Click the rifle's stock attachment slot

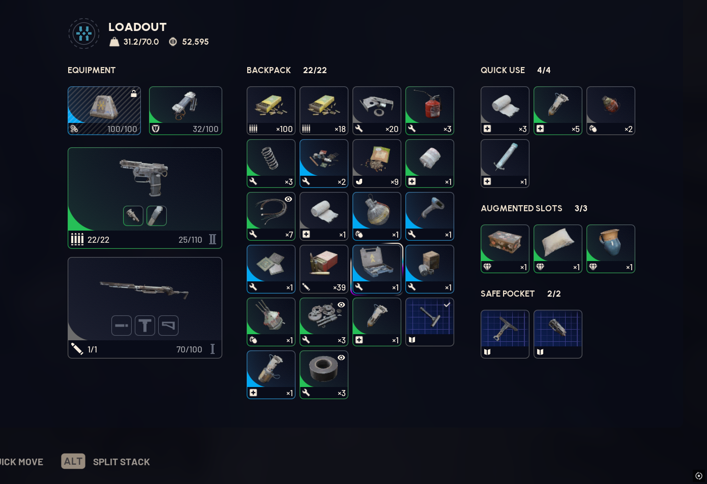pyautogui.click(x=168, y=326)
